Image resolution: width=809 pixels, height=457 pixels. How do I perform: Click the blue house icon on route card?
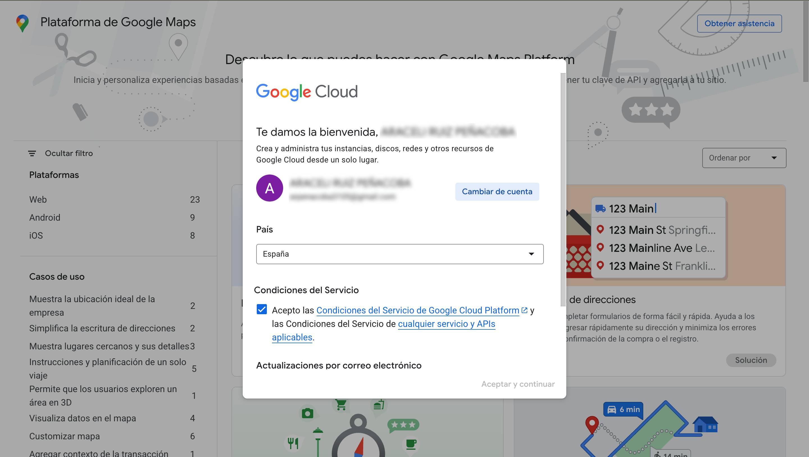click(x=705, y=424)
